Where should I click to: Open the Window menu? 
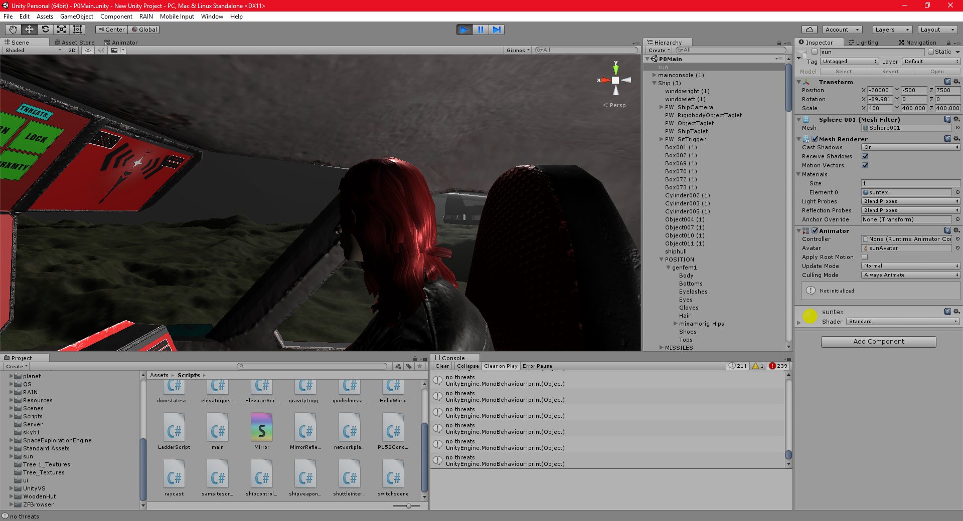[x=212, y=17]
